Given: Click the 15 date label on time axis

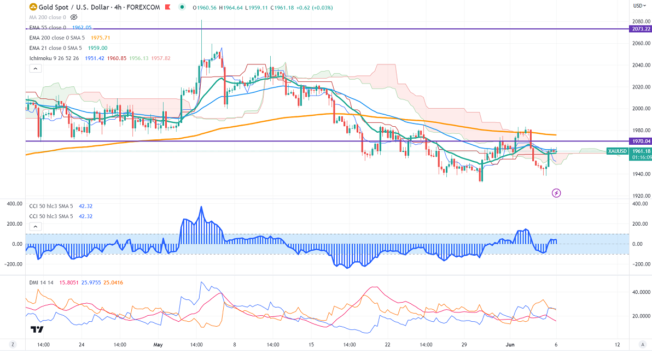Looking at the screenshot, I should 311,345.
